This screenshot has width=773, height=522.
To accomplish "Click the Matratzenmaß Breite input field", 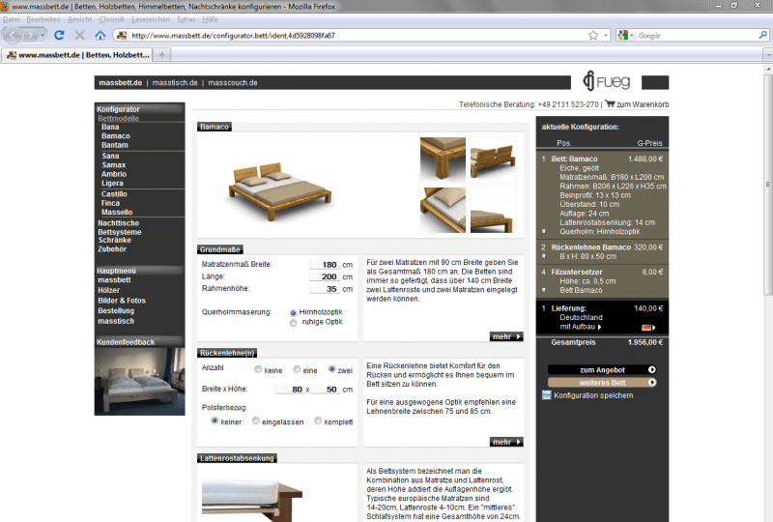I will click(x=324, y=265).
